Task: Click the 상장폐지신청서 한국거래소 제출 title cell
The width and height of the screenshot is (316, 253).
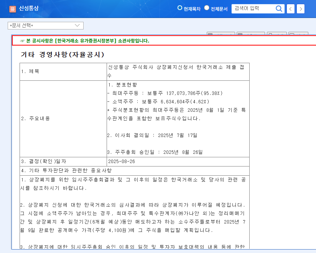Action: [178, 72]
